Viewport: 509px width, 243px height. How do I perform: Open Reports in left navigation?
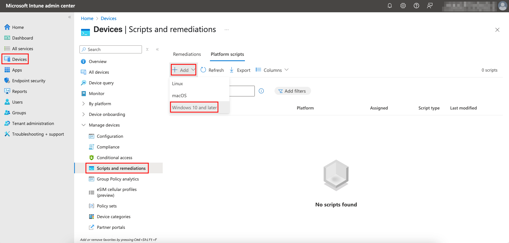pos(16,91)
